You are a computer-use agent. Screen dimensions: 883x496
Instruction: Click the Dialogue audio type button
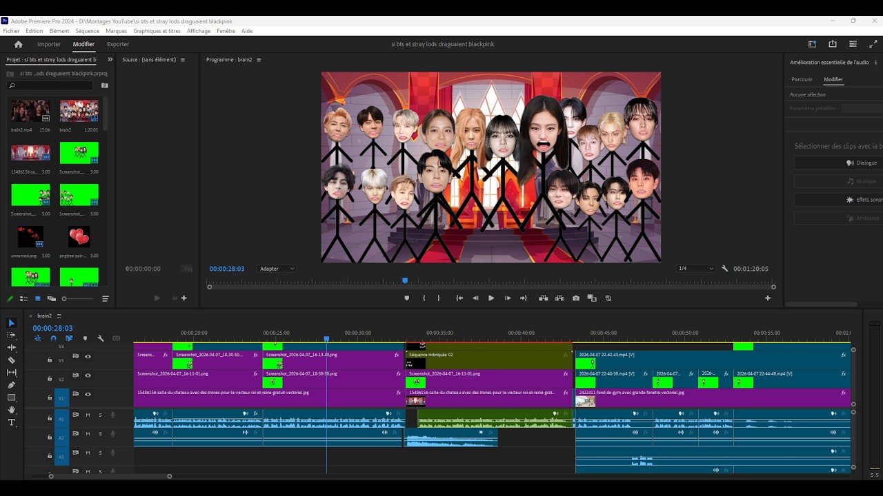point(838,163)
